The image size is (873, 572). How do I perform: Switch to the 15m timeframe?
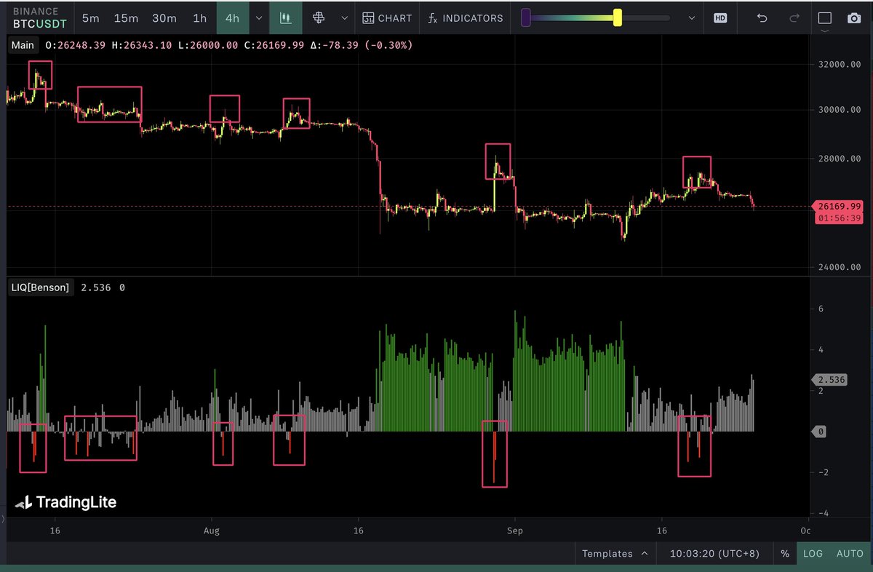pos(126,18)
